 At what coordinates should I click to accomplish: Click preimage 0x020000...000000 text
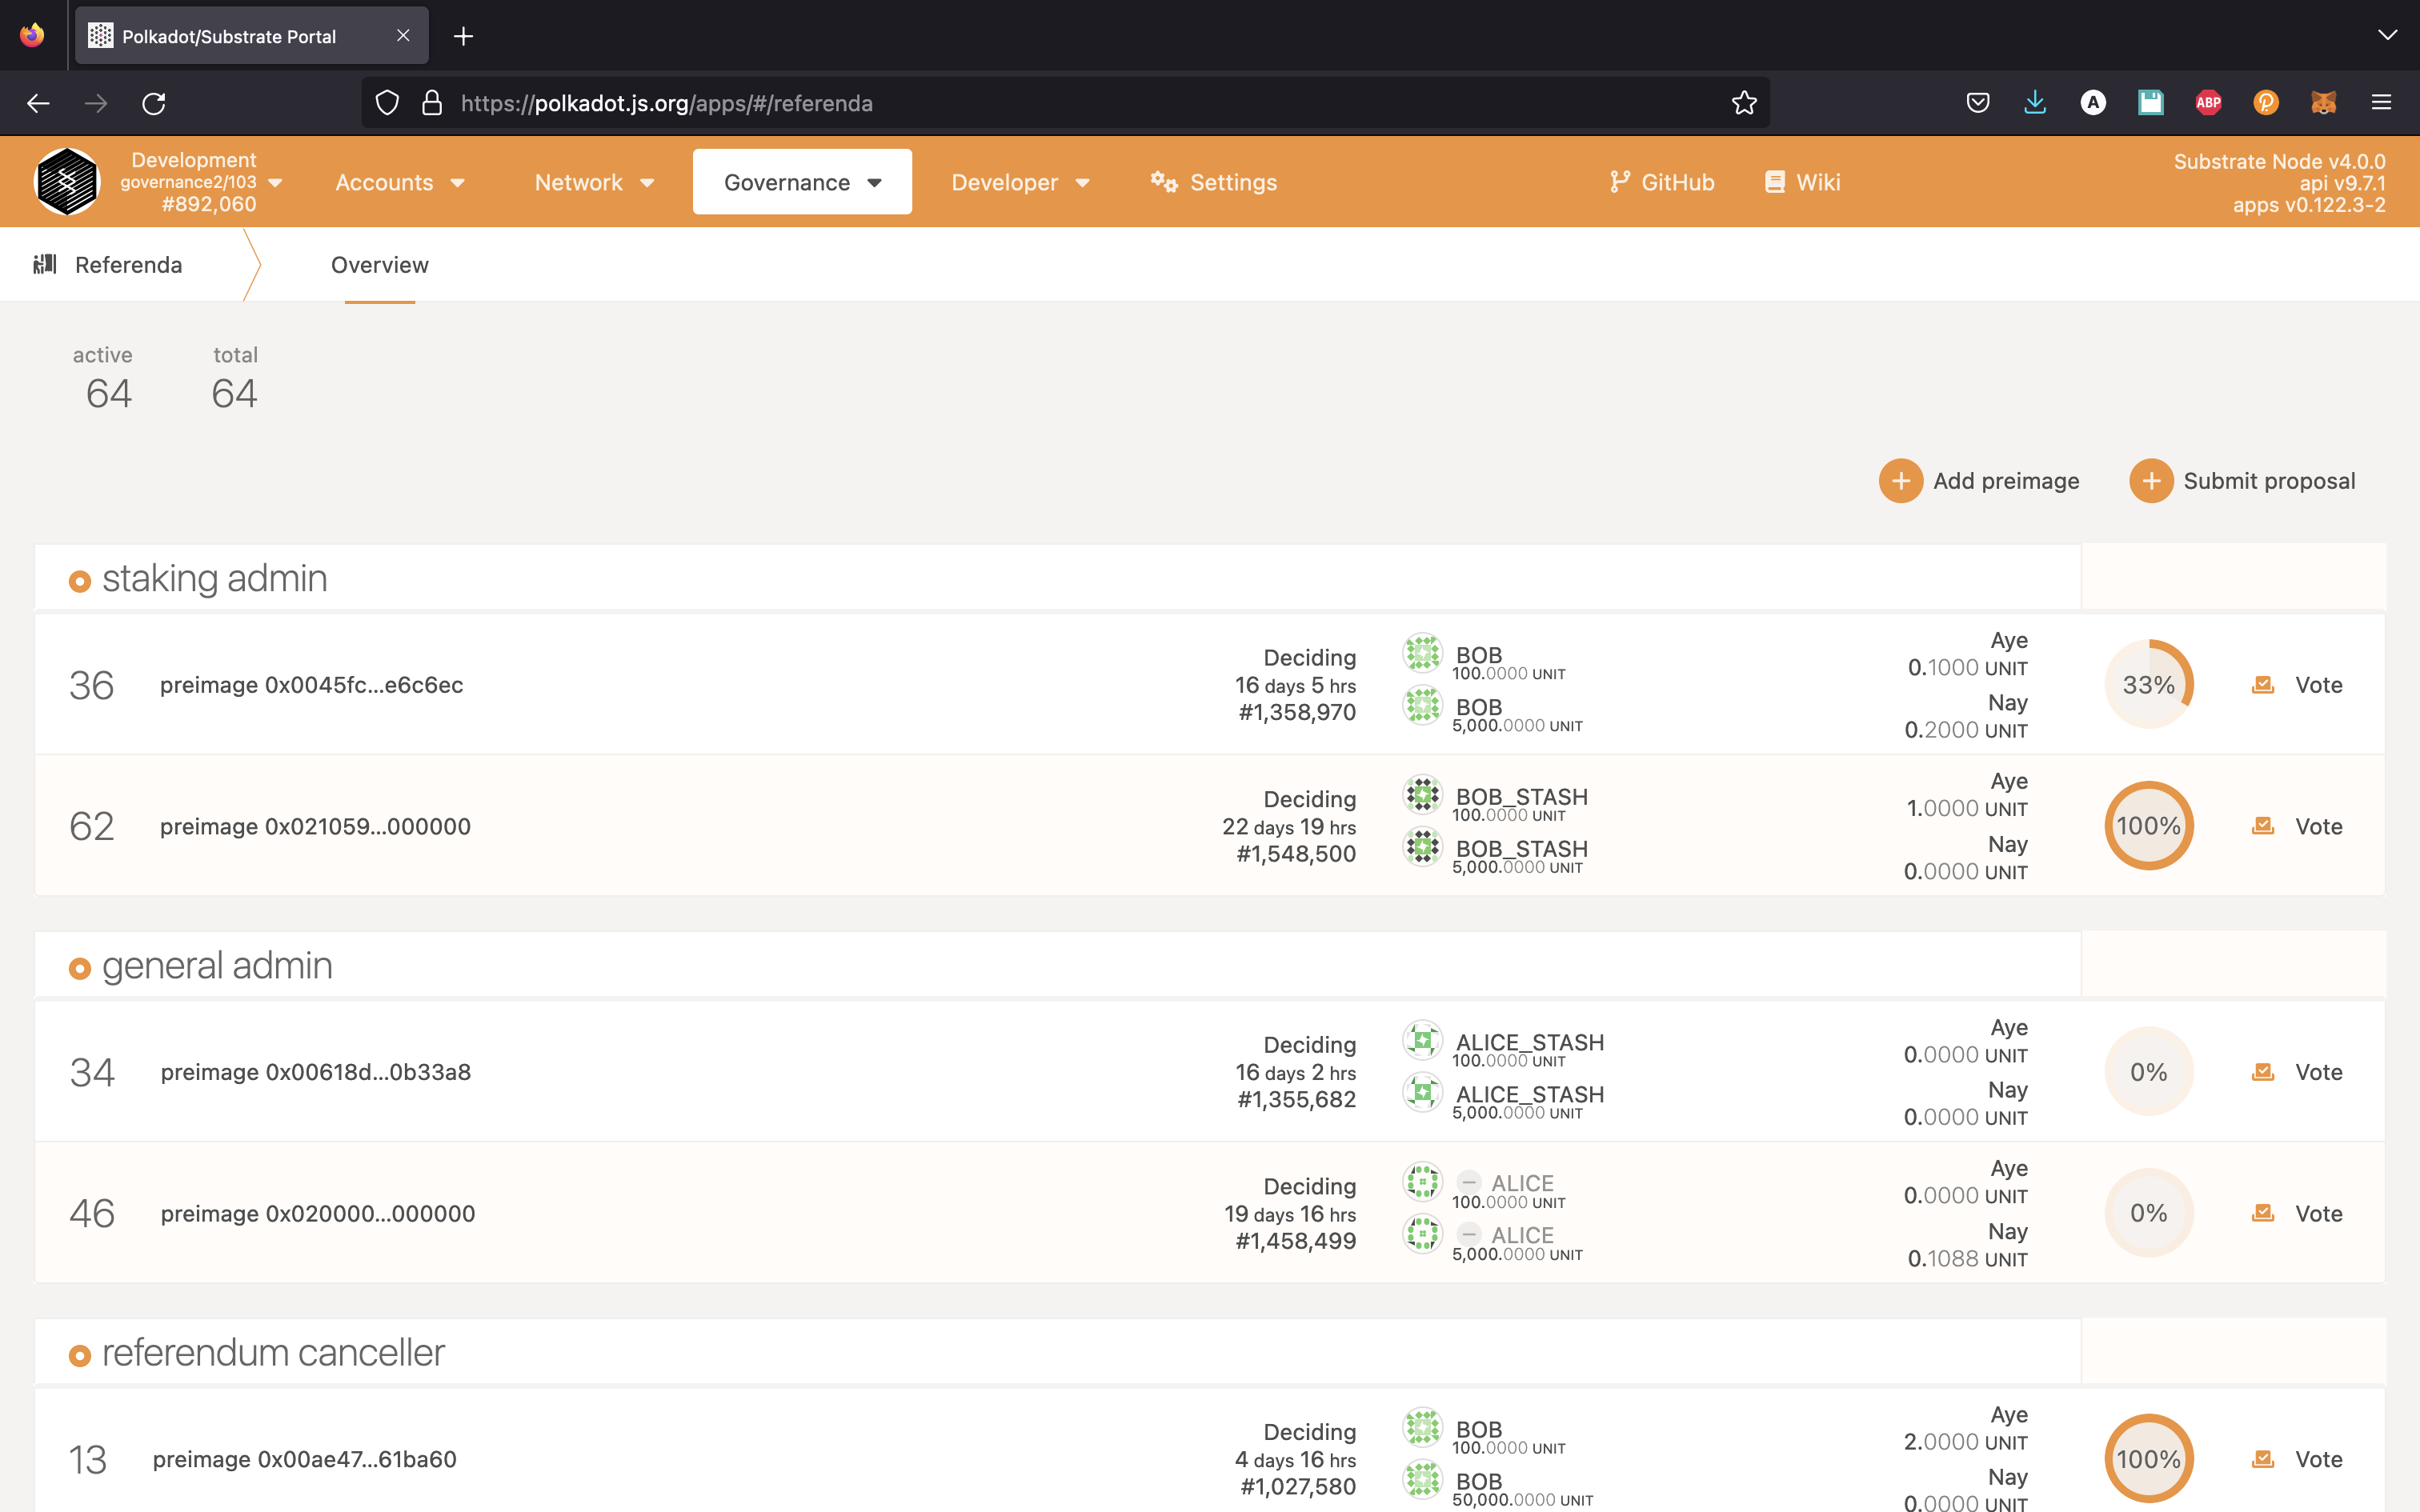point(318,1213)
